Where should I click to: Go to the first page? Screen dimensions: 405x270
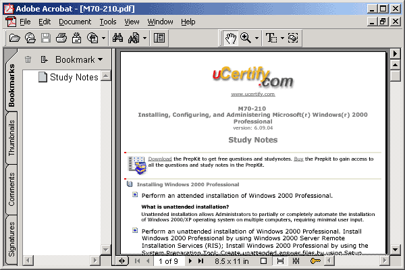(137, 261)
